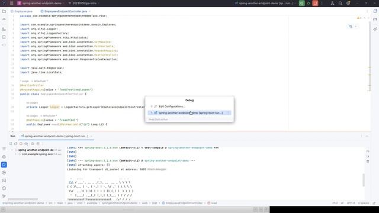The width and height of the screenshot is (379, 213).
Task: Close the spring-another-endpoint-demo run tab
Action: point(91,136)
